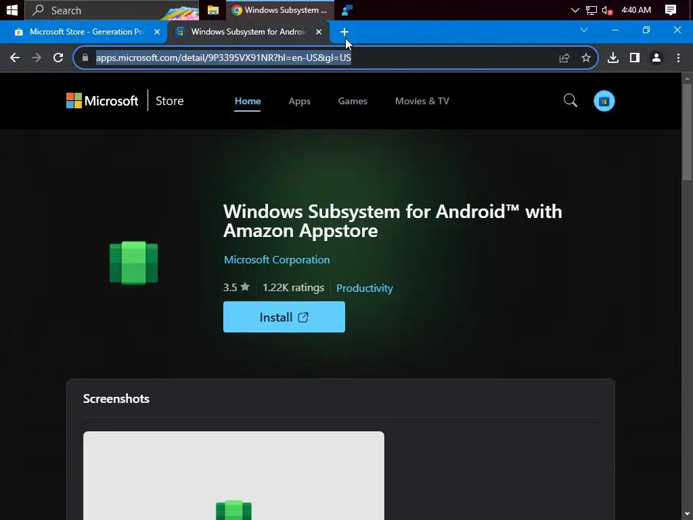Open the Apps section

(x=299, y=101)
